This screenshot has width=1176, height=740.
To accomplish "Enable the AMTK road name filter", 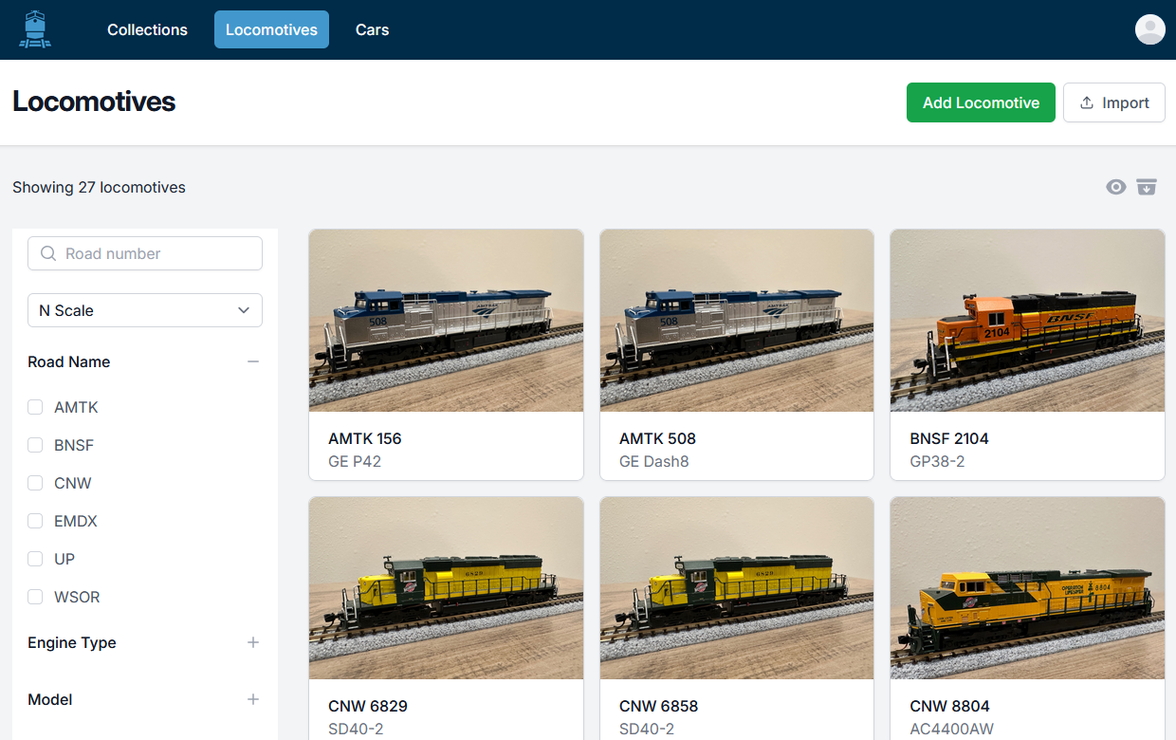I will [x=35, y=407].
